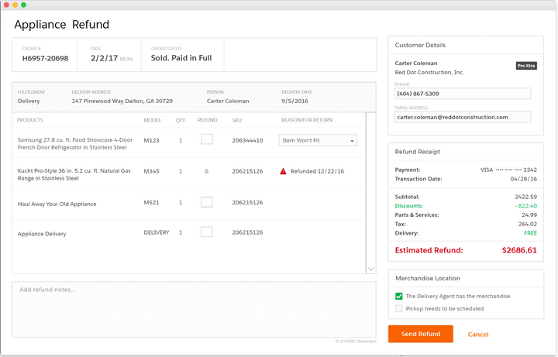
Task: Click the down chevron below the products list
Action: point(370,269)
